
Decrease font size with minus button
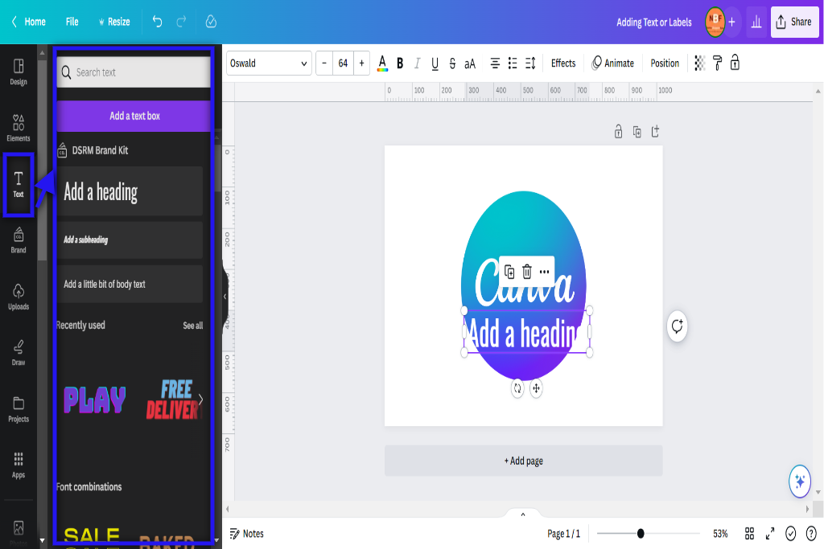[x=324, y=63]
